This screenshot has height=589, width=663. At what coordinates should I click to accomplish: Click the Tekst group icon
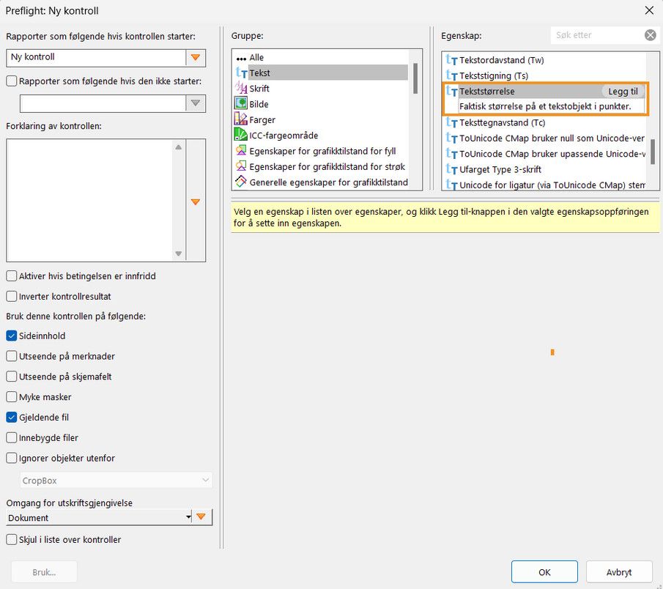coord(241,73)
